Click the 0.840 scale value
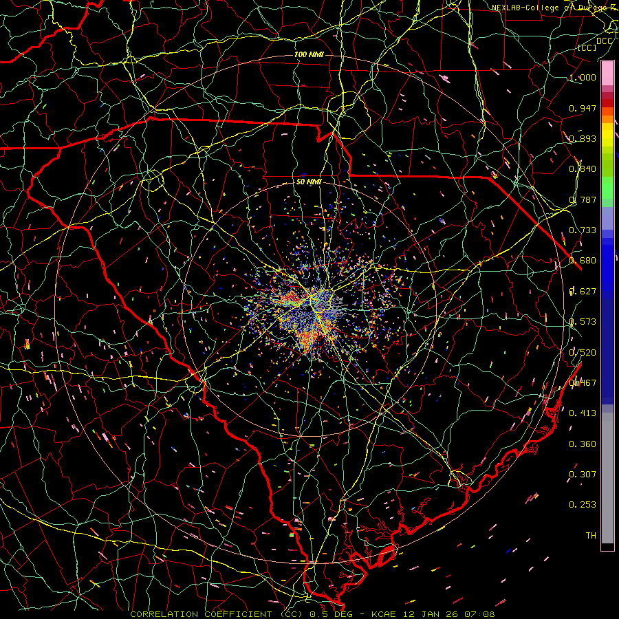The width and height of the screenshot is (619, 619). 583,169
